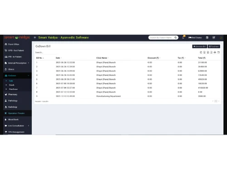Open the task checklist icon in top bar
This screenshot has width=227, height=170.
coord(214,38)
